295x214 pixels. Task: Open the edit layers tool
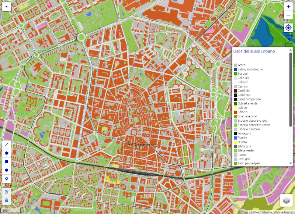tap(6, 192)
